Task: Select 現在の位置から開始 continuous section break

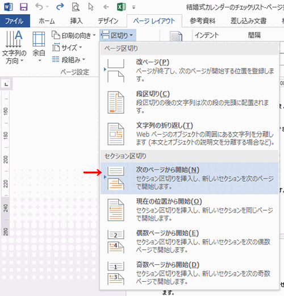Action: pyautogui.click(x=190, y=210)
